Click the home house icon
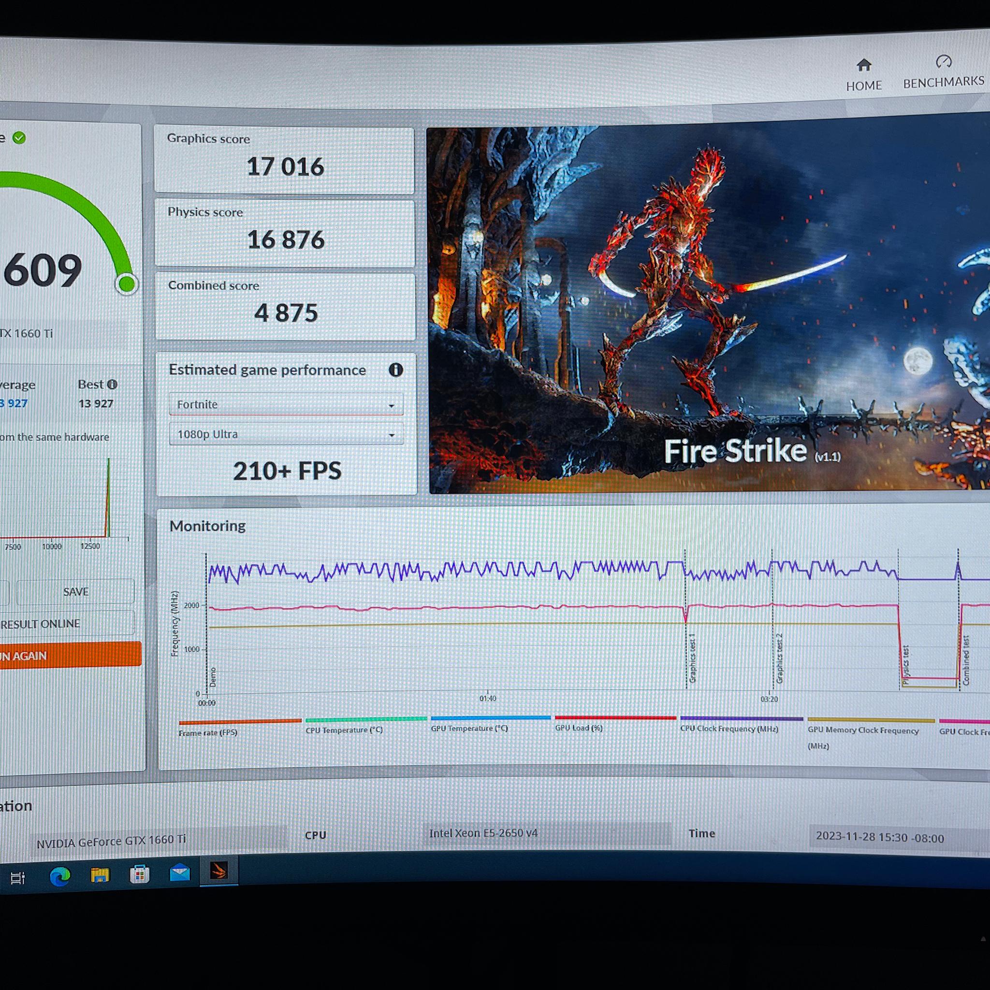 click(x=864, y=65)
